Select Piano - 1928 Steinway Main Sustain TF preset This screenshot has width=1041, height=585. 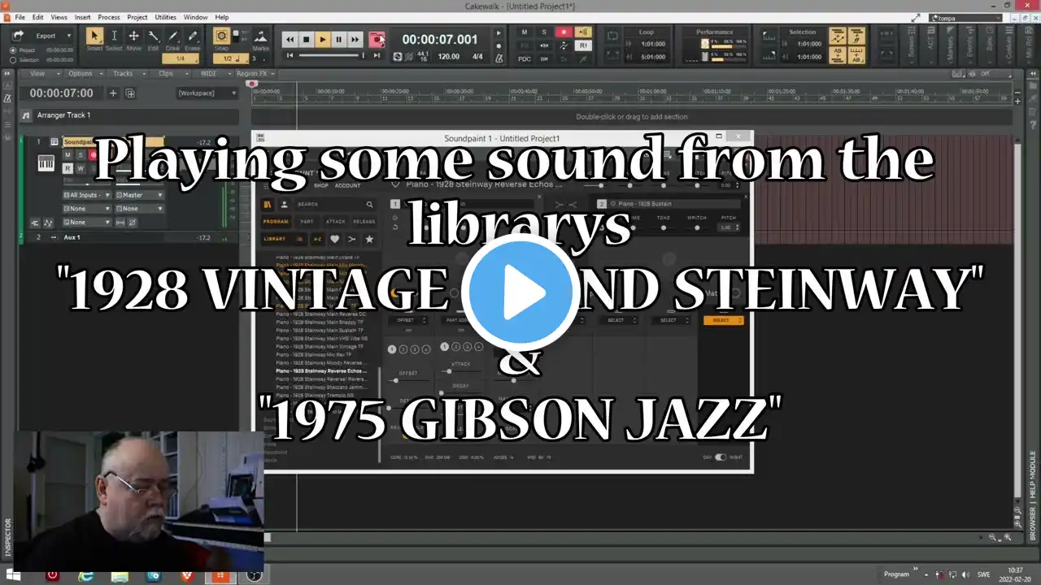pyautogui.click(x=320, y=331)
